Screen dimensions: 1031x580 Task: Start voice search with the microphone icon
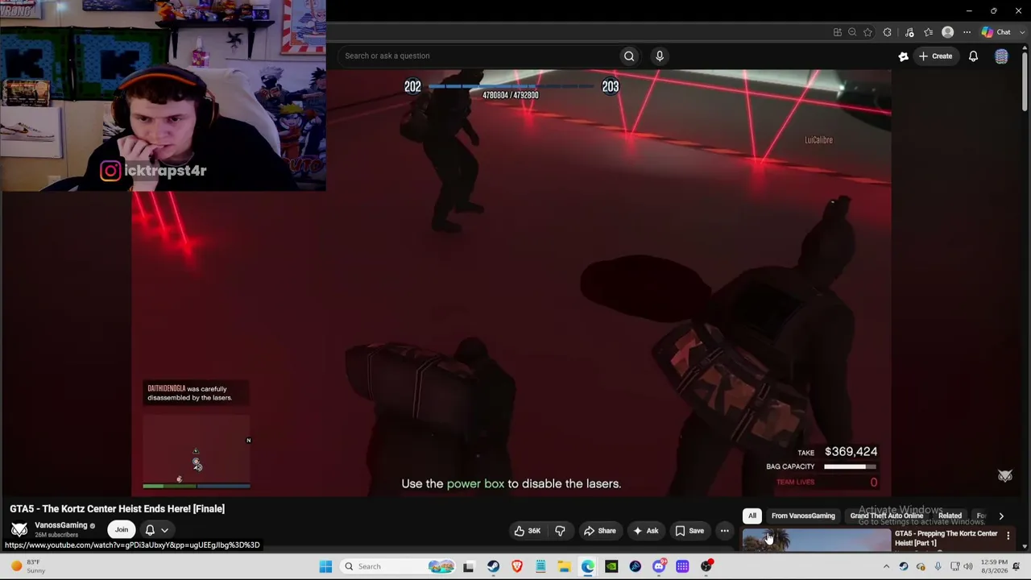[660, 56]
